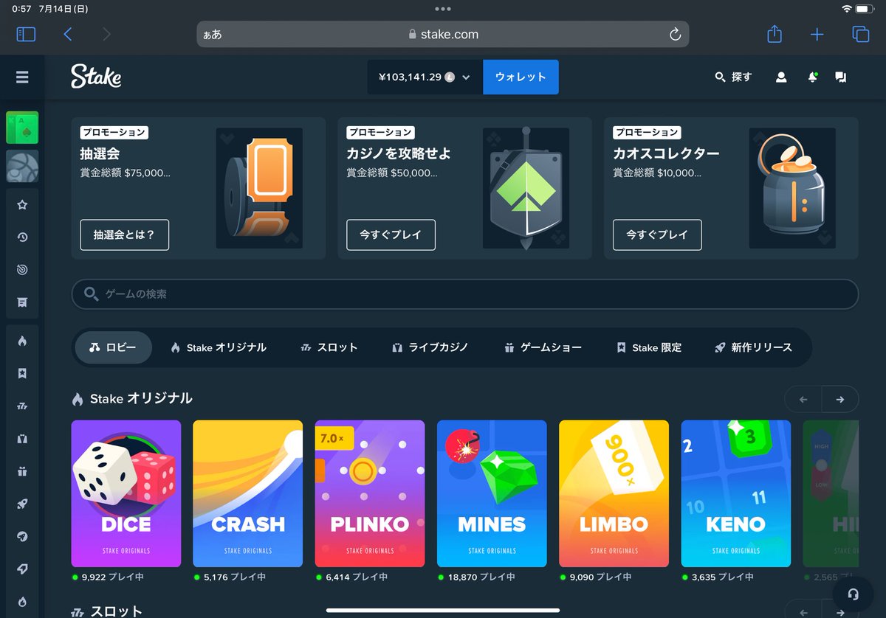Open the LIMBO game thumbnail
Screen dimensions: 886x618
point(614,493)
